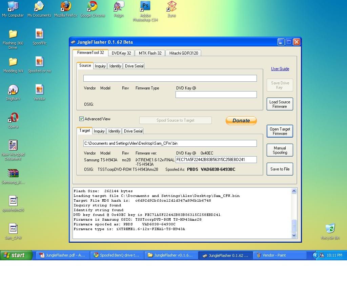Click the Donate button
Screen dimensions: 347x305
point(241,121)
